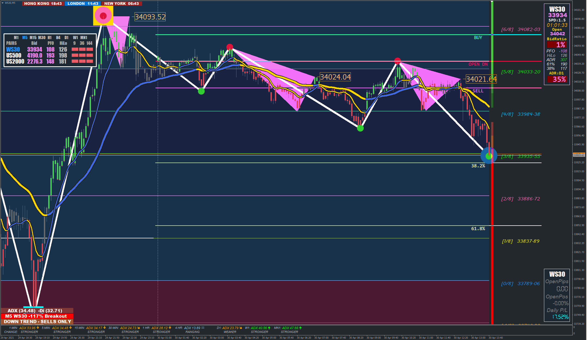Switch dashboard timeframe to H4
The image size is (587, 340).
point(58,38)
